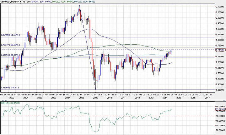Click the 2003 year label on time axis
Viewport: 226px width, 135px height.
[12, 98]
